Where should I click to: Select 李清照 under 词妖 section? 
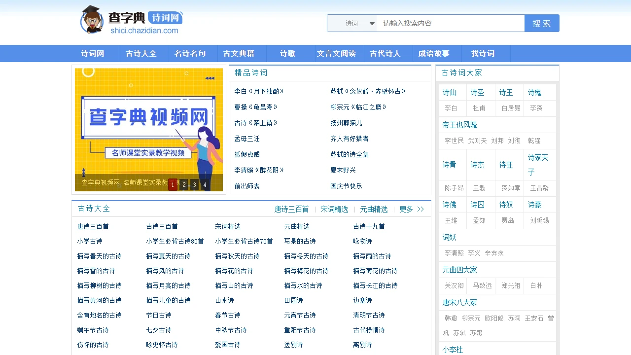click(454, 253)
